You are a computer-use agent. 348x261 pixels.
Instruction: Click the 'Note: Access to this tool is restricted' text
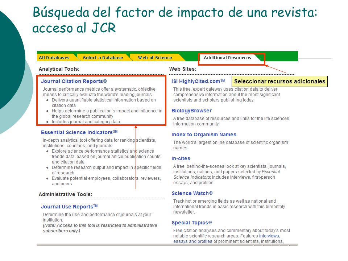[x=100, y=228]
